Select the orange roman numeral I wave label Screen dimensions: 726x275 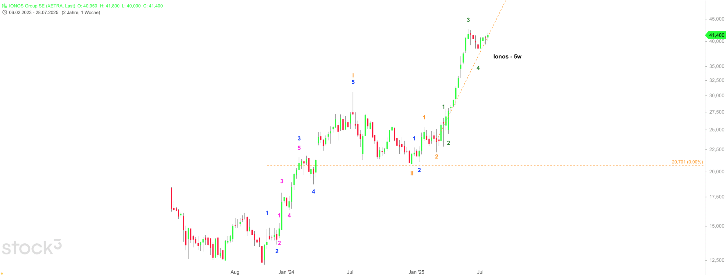pyautogui.click(x=353, y=76)
